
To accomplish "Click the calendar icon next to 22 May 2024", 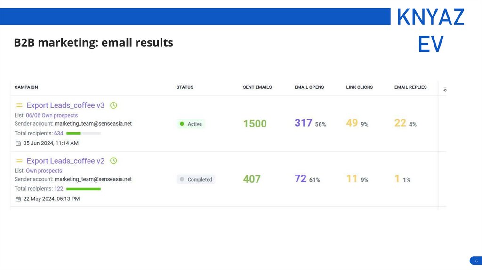I will pos(18,199).
